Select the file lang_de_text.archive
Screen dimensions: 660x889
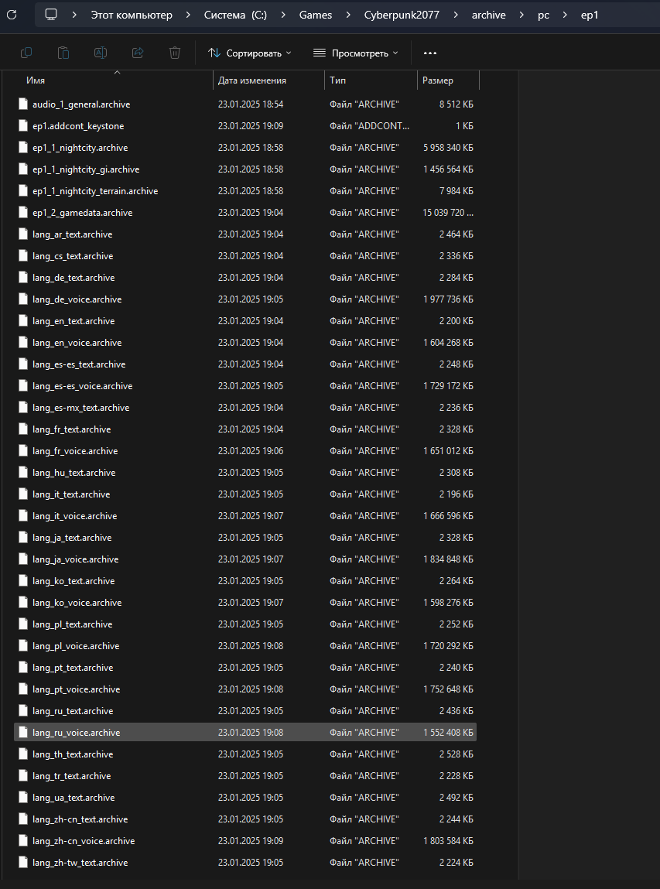click(x=245, y=278)
